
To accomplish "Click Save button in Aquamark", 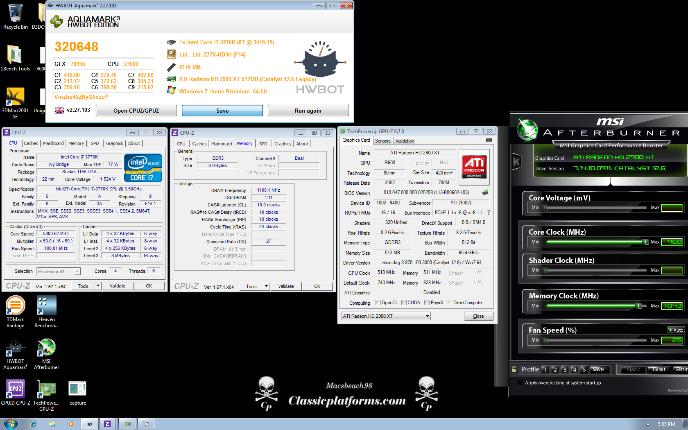I will coord(222,111).
